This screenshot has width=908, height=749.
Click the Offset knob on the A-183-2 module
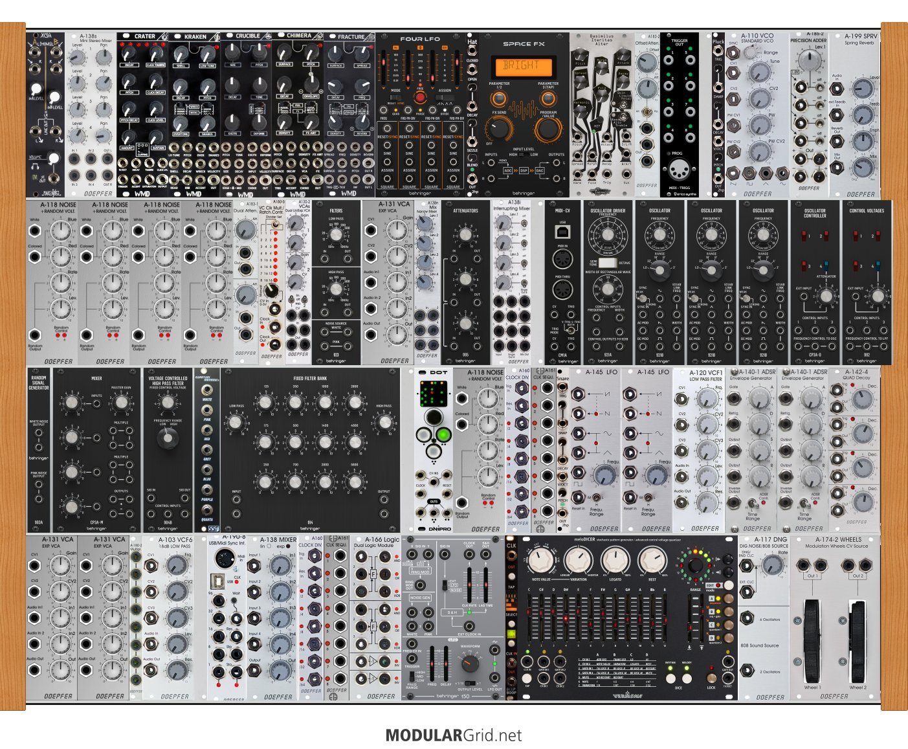click(646, 63)
